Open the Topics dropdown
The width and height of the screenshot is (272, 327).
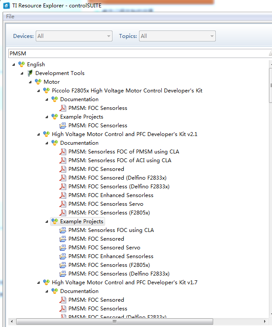click(177, 36)
